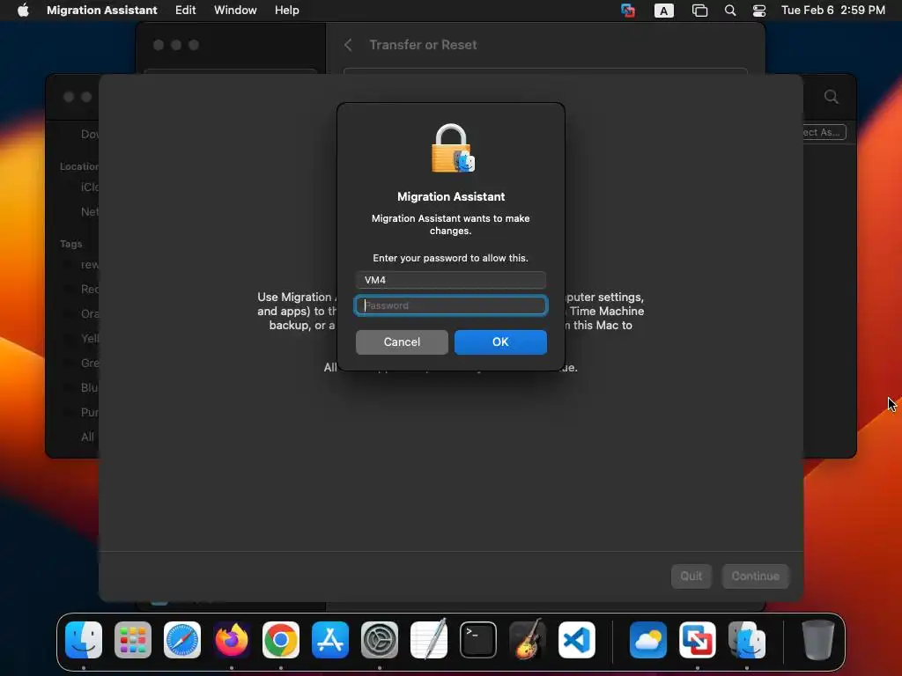Screen dimensions: 902x676
Task: Click the date and time in menu bar
Action: coord(833,11)
